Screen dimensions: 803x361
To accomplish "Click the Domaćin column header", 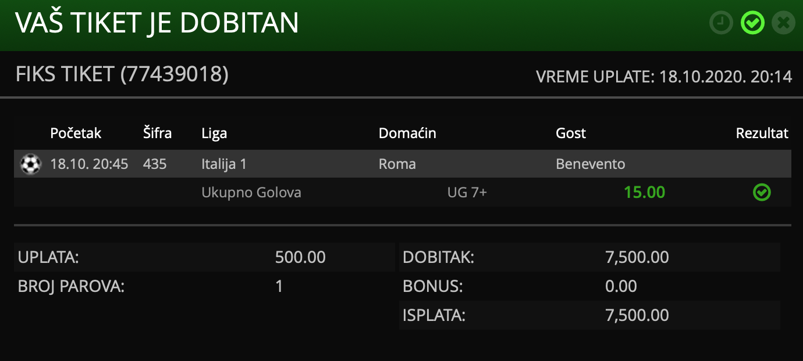I will click(407, 133).
